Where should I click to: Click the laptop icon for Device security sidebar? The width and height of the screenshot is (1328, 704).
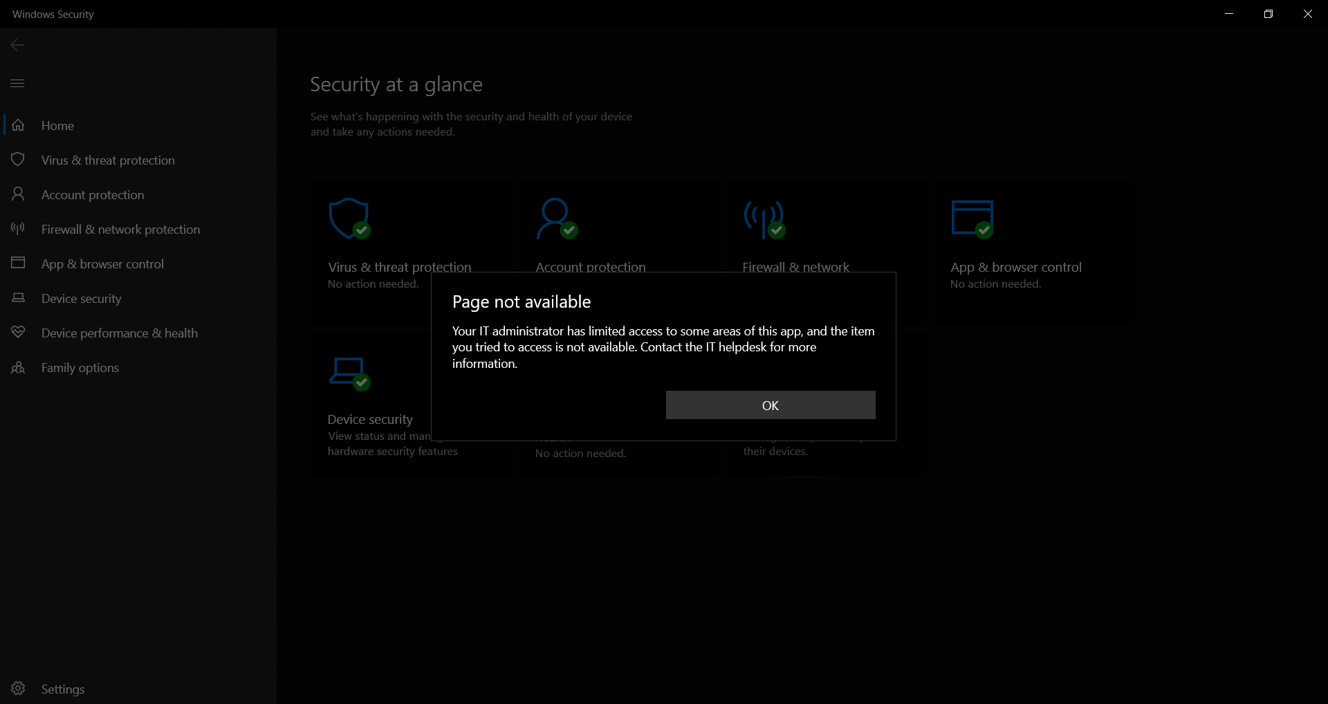pyautogui.click(x=18, y=298)
